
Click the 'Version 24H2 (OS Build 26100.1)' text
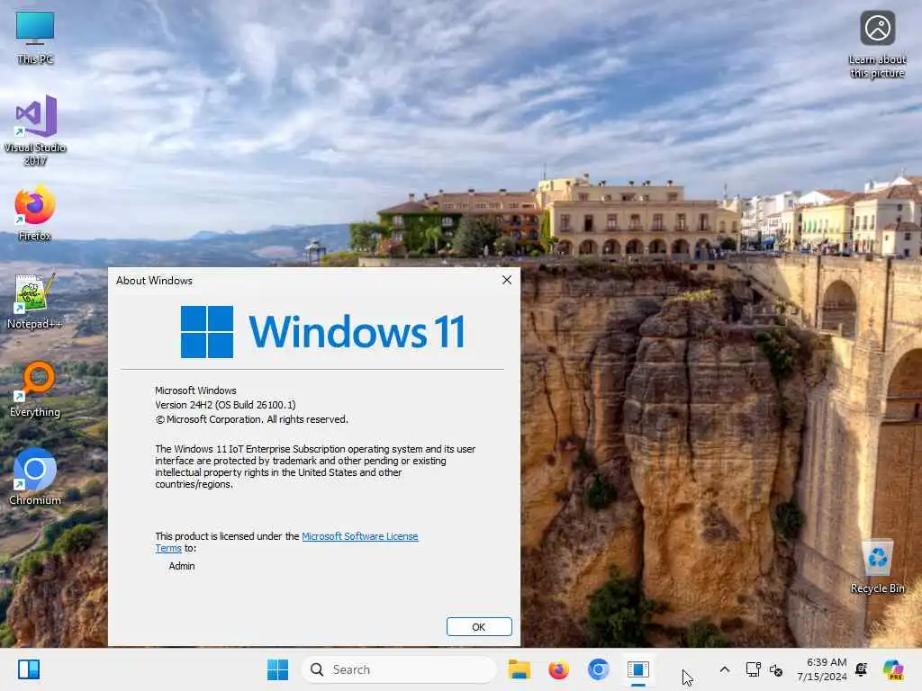click(225, 405)
